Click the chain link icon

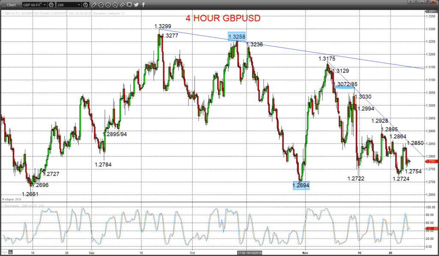pos(122,5)
